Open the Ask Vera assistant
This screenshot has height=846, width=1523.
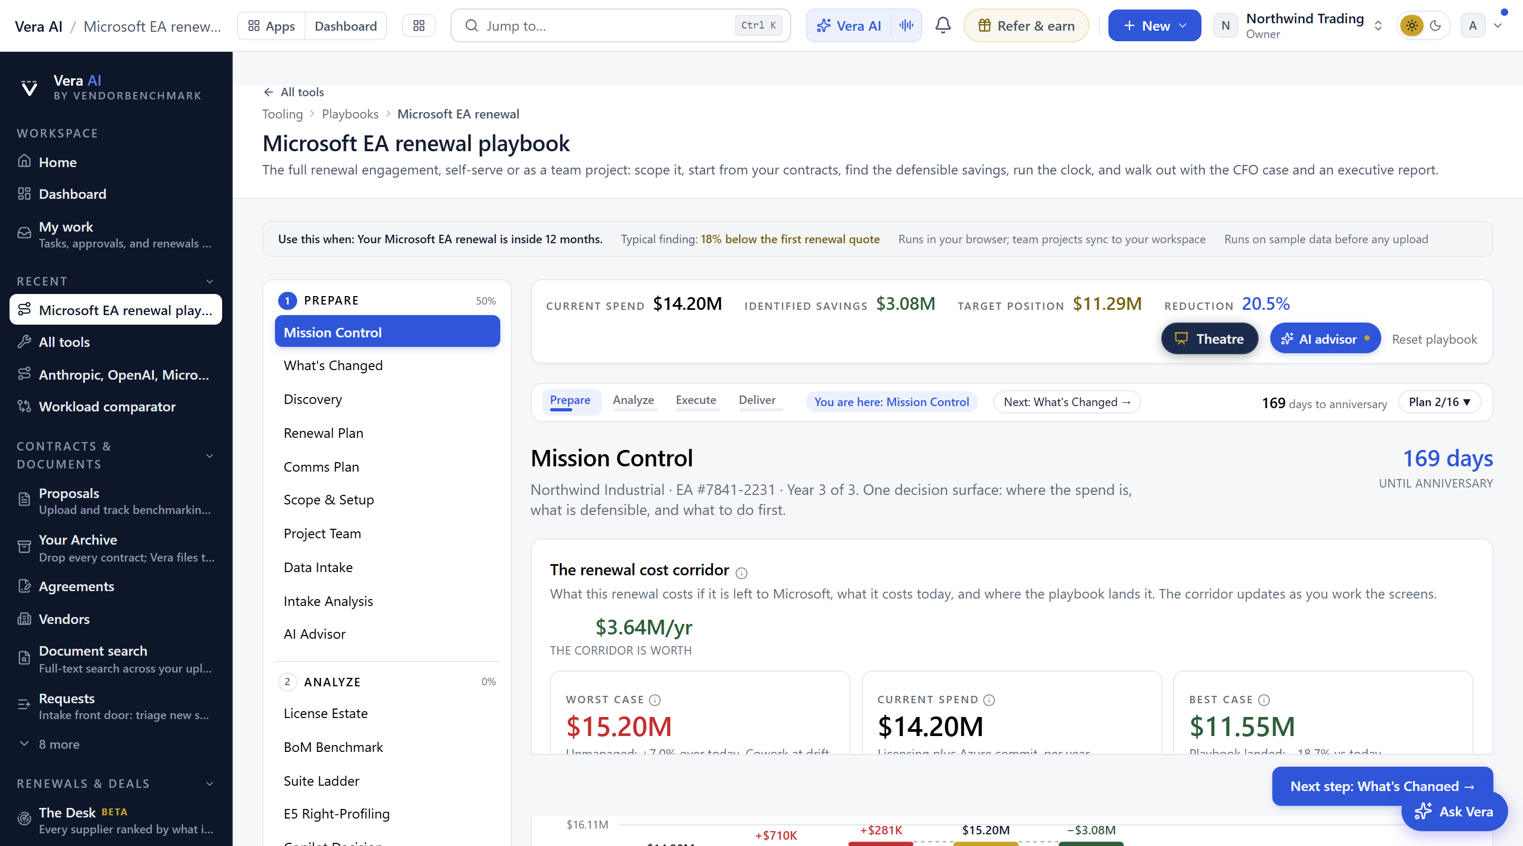(1454, 812)
